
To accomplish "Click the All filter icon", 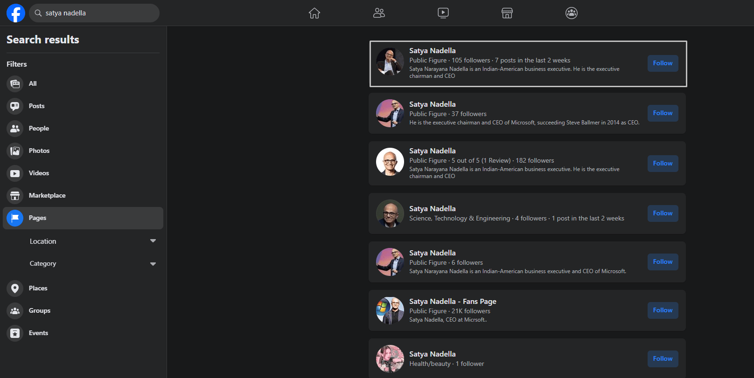I will point(15,84).
